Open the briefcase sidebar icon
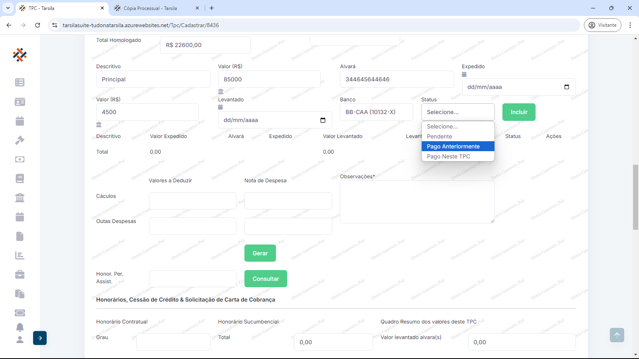 (x=20, y=274)
